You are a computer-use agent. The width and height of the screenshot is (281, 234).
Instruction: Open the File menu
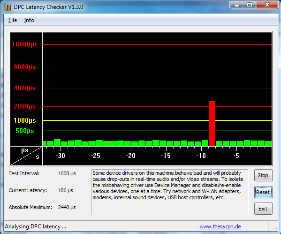(13, 20)
